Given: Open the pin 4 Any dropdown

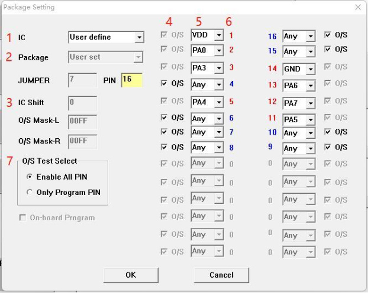Looking at the screenshot, I should tap(207, 84).
